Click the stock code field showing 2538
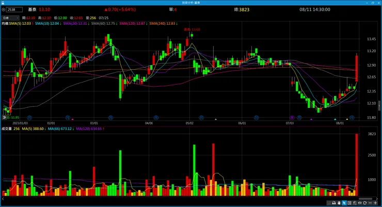The image size is (382, 207). click(14, 9)
